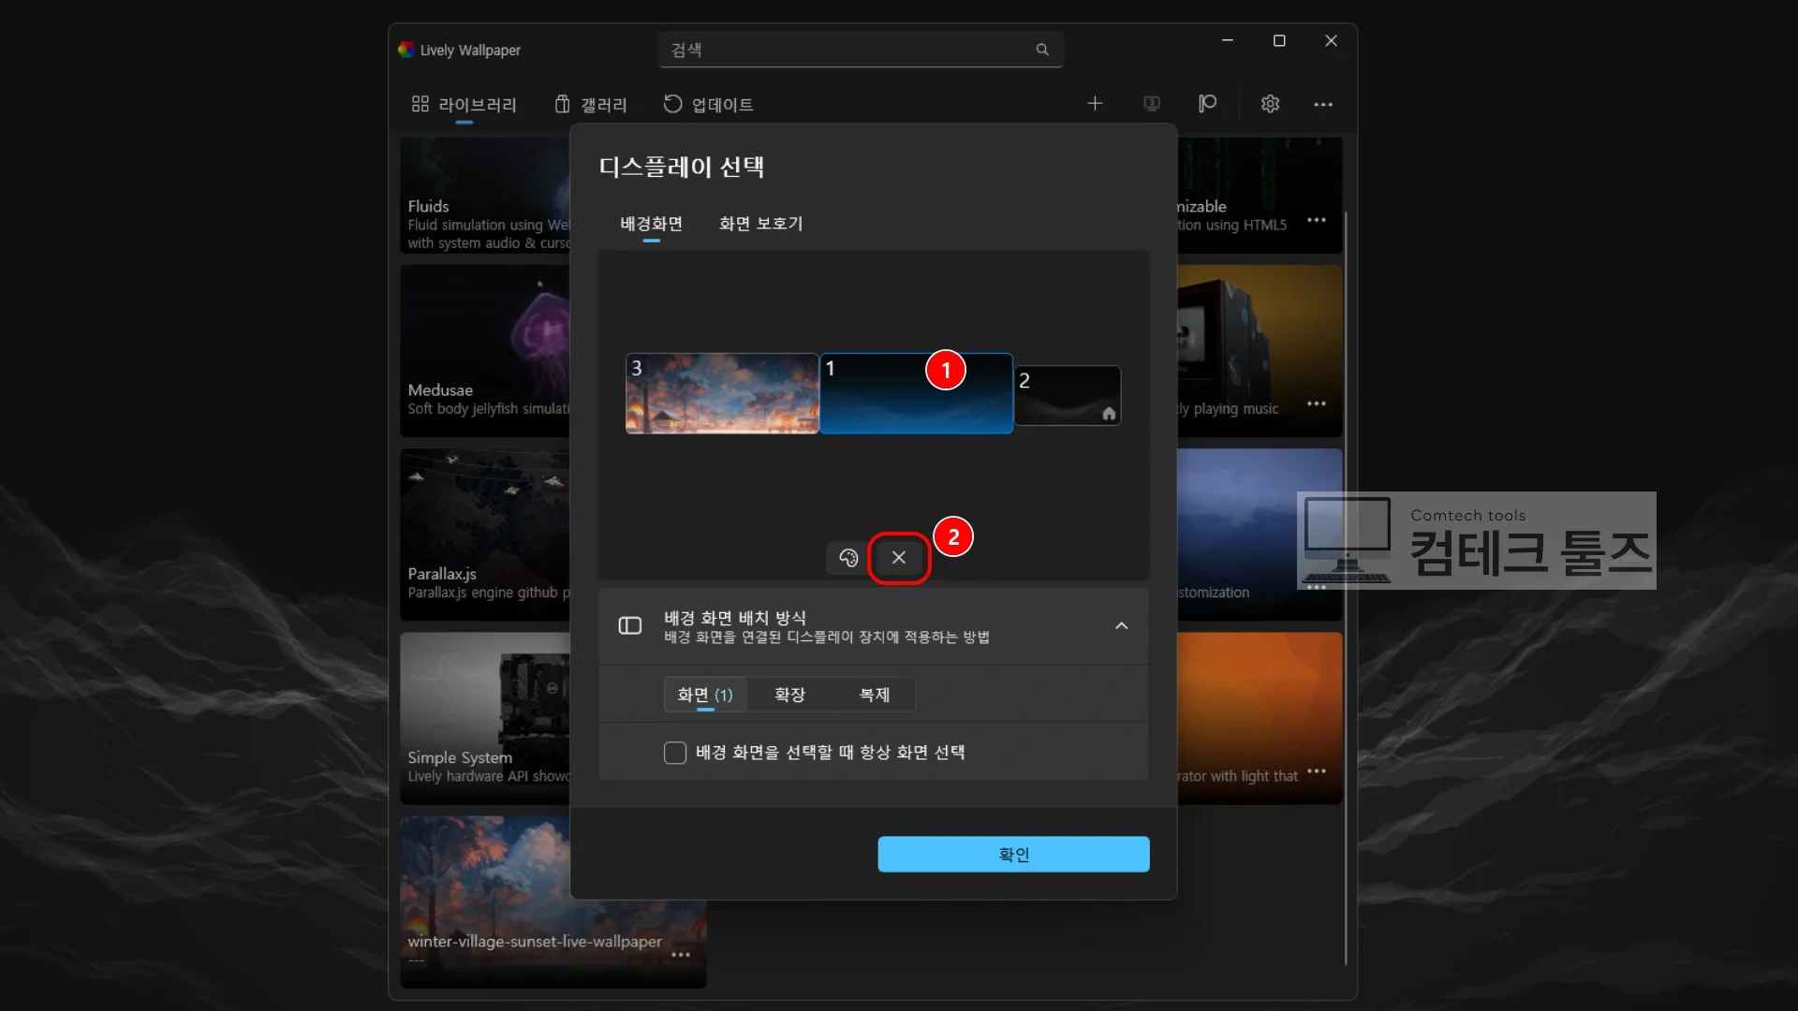Select display 1 thumbnail
This screenshot has width=1798, height=1011.
[916, 393]
